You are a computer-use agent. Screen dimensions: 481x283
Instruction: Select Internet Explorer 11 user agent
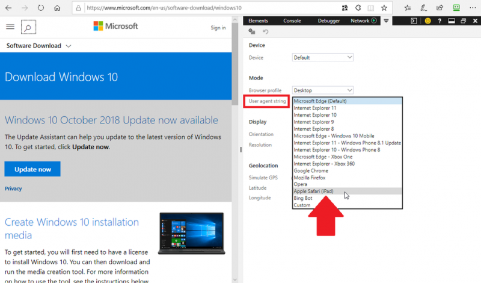tap(348, 108)
